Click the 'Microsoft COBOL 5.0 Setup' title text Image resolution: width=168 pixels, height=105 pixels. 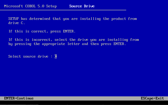(30, 6)
